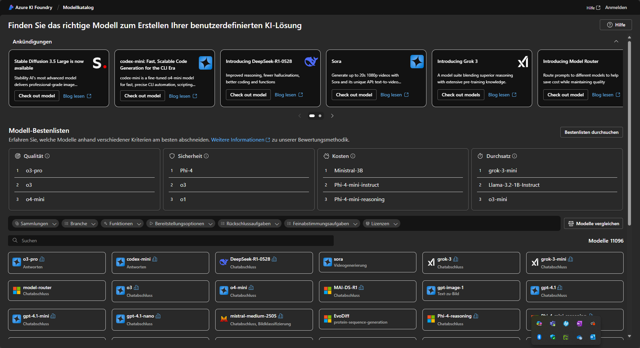The height and width of the screenshot is (348, 640).
Task: Select first announcements carousel page dot
Action: coord(312,116)
